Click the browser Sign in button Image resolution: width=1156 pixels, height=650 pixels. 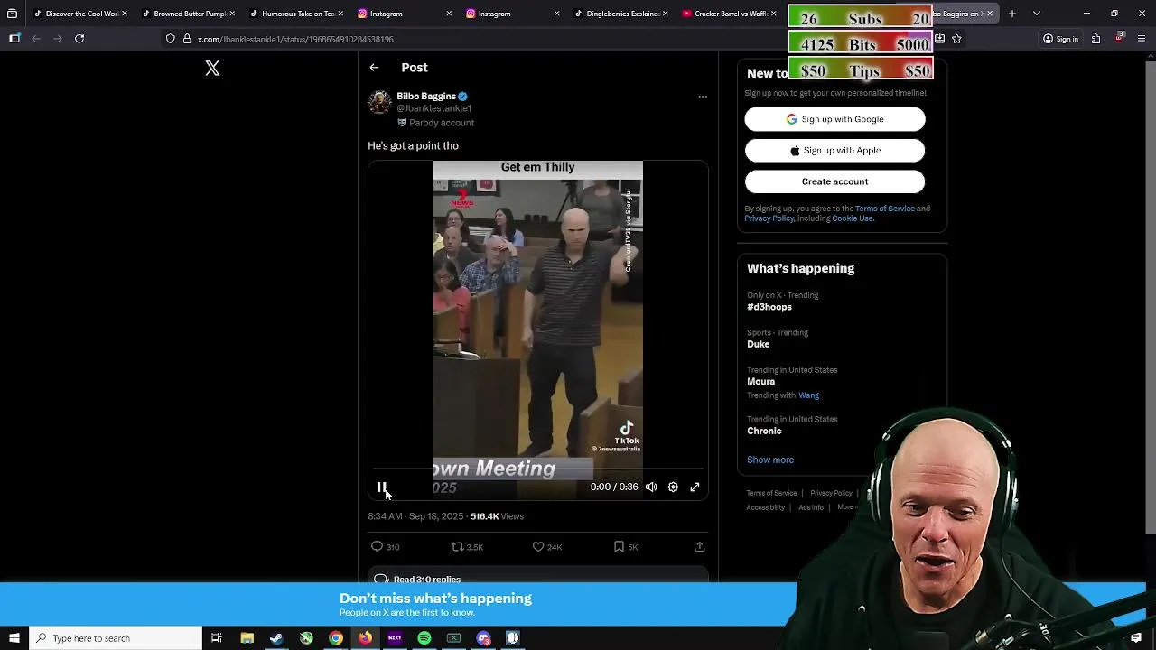coord(1060,39)
